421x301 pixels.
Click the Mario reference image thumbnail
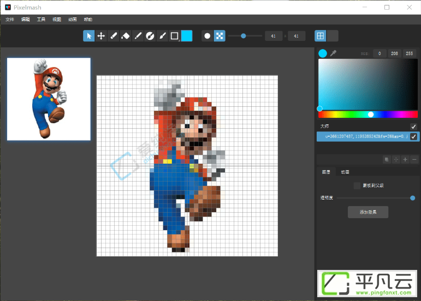[49, 99]
